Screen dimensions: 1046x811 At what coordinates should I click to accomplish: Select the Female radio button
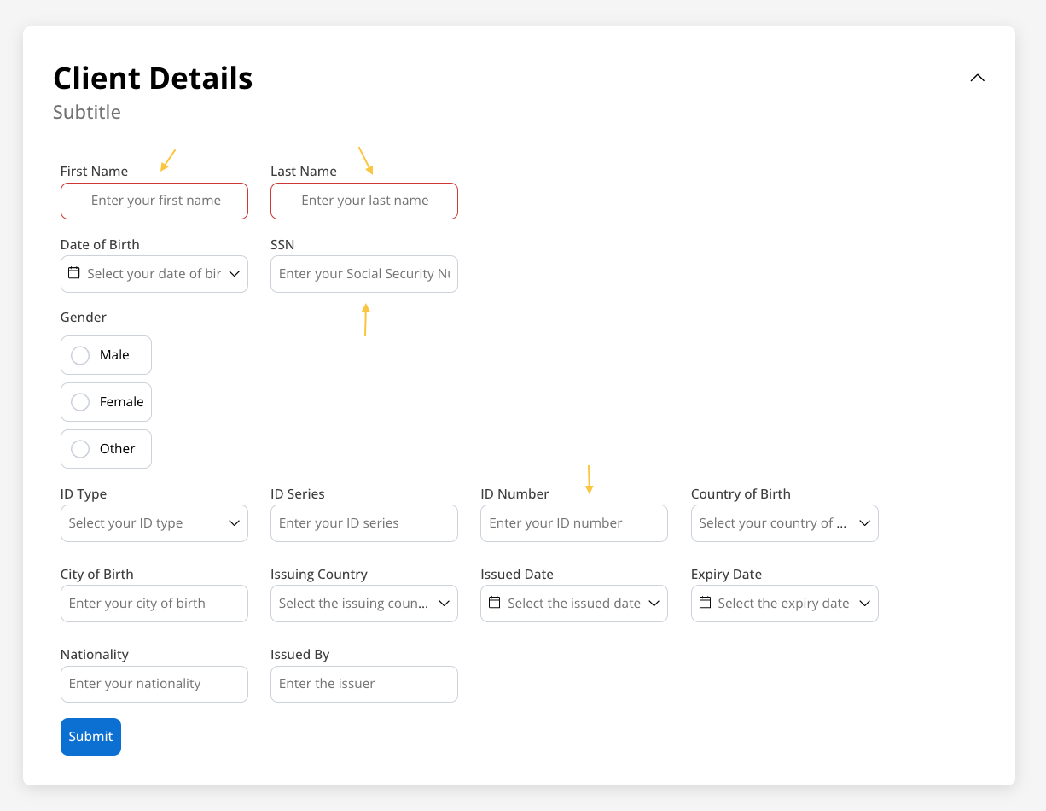point(80,402)
